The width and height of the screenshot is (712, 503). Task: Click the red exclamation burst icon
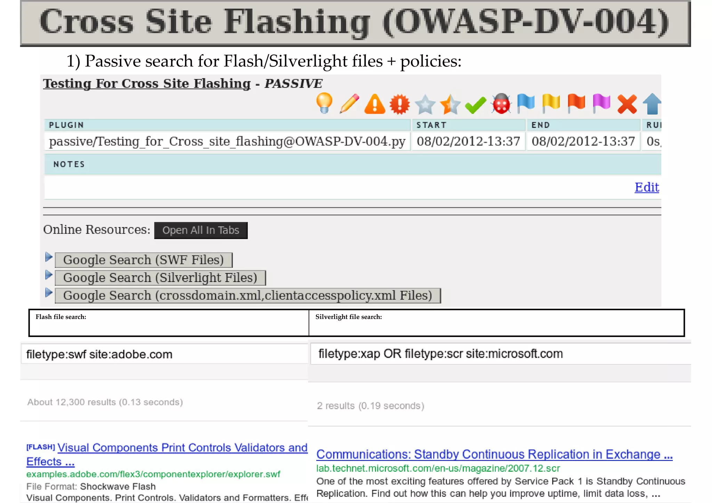pos(400,104)
